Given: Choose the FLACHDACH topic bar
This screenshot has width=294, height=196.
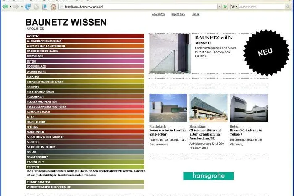Looking at the screenshot, I should (x=85, y=97).
